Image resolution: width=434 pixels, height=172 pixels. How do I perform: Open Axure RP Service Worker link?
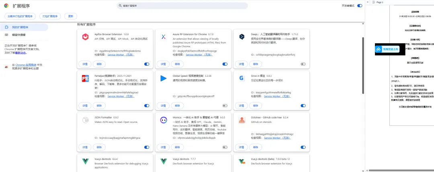click(199, 54)
